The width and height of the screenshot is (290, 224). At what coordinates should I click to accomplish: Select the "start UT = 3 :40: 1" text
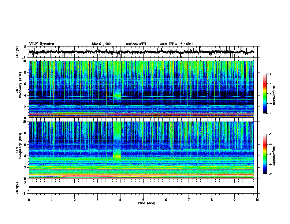tap(177, 44)
